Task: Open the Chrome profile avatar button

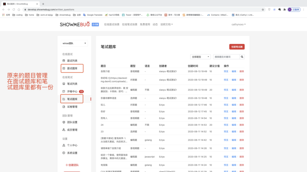Action: tap(294, 10)
